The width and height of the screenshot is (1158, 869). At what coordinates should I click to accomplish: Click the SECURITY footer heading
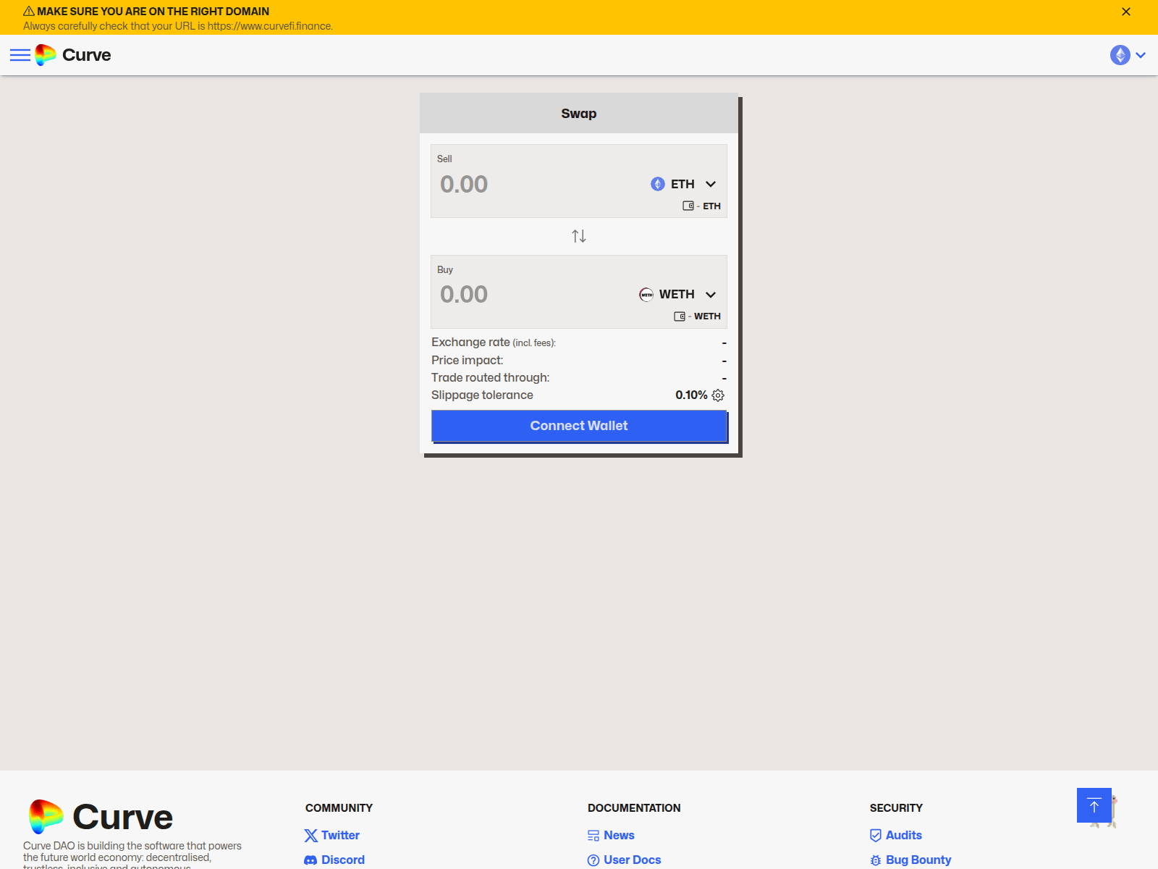896,808
